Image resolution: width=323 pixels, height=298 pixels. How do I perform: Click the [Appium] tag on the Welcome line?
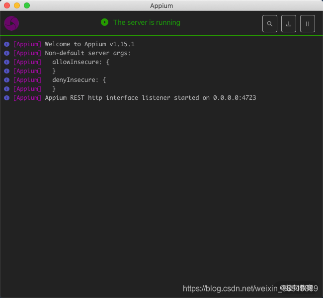pos(27,44)
